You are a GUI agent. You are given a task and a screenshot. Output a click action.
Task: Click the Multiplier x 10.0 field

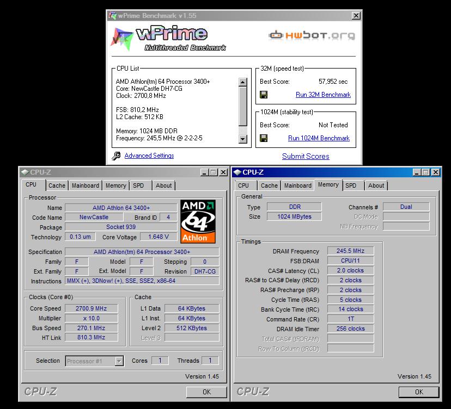click(91, 318)
